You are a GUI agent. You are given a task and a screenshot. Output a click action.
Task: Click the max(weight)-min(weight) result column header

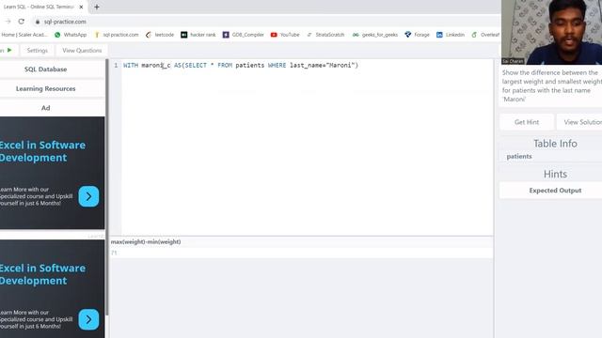tap(146, 242)
